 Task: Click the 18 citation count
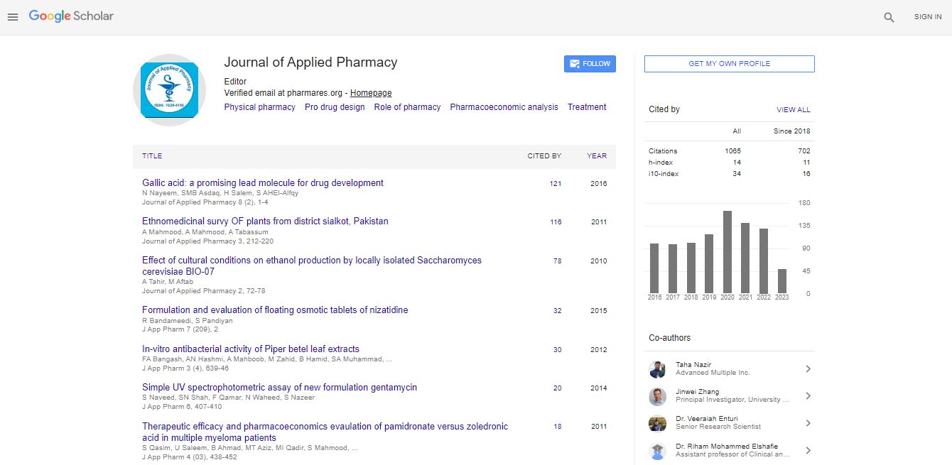(558, 427)
